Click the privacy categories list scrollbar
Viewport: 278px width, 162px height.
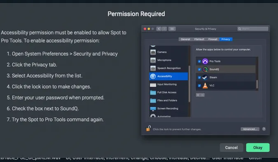189,84
